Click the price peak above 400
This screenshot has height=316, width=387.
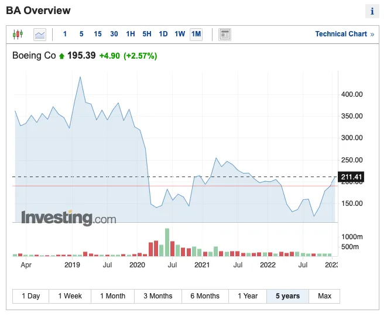pos(80,77)
